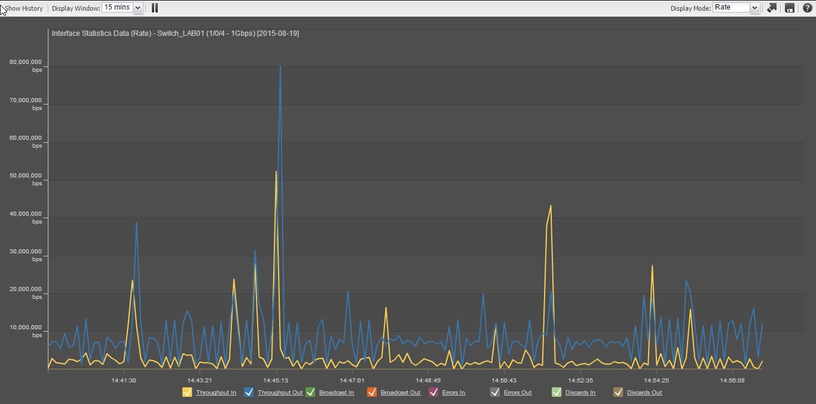Open help via question mark icon

click(x=807, y=8)
